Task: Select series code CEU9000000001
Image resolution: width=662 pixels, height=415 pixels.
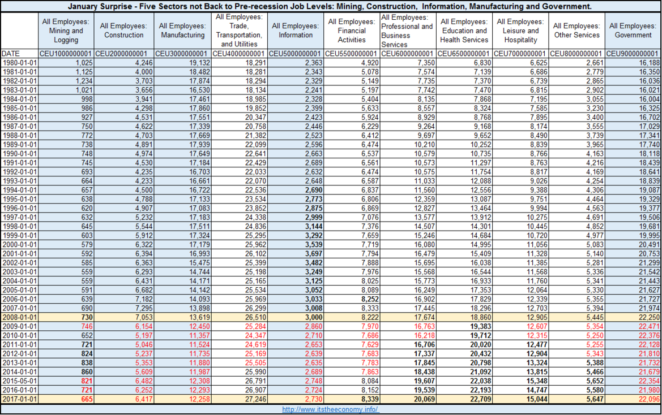Action: [x=633, y=54]
